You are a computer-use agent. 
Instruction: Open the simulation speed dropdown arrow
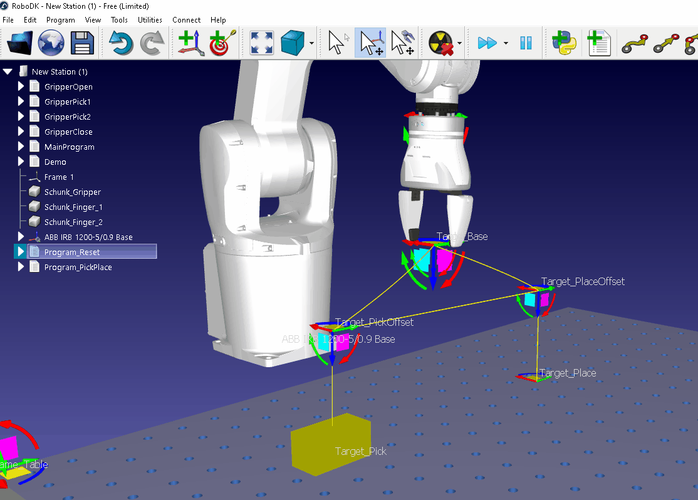pyautogui.click(x=506, y=43)
